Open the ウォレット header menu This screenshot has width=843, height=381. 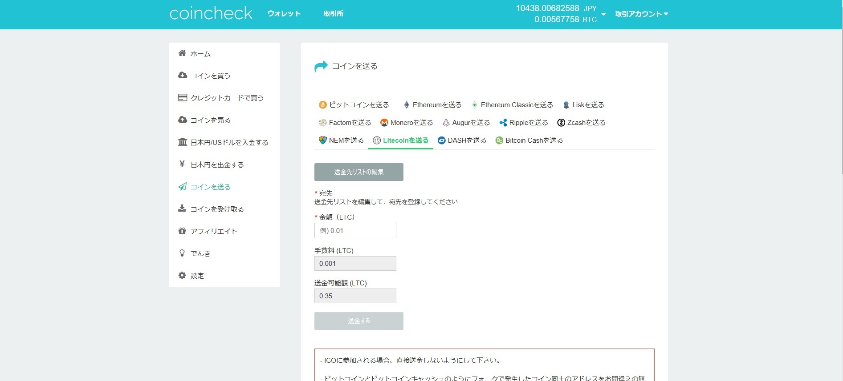coord(284,14)
